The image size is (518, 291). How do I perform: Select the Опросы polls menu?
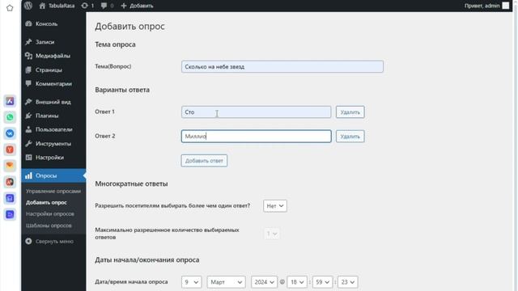[x=53, y=175]
